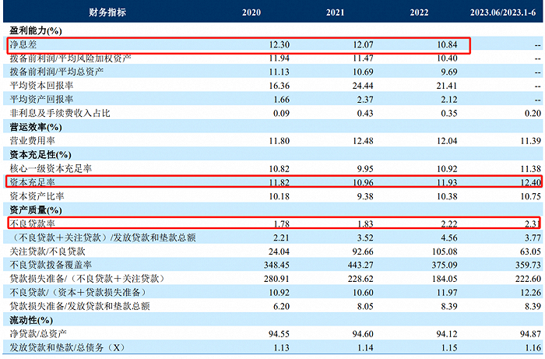This screenshot has height=359, width=545.
Task: Select the 资本充足率 row label
Action: [x=33, y=182]
